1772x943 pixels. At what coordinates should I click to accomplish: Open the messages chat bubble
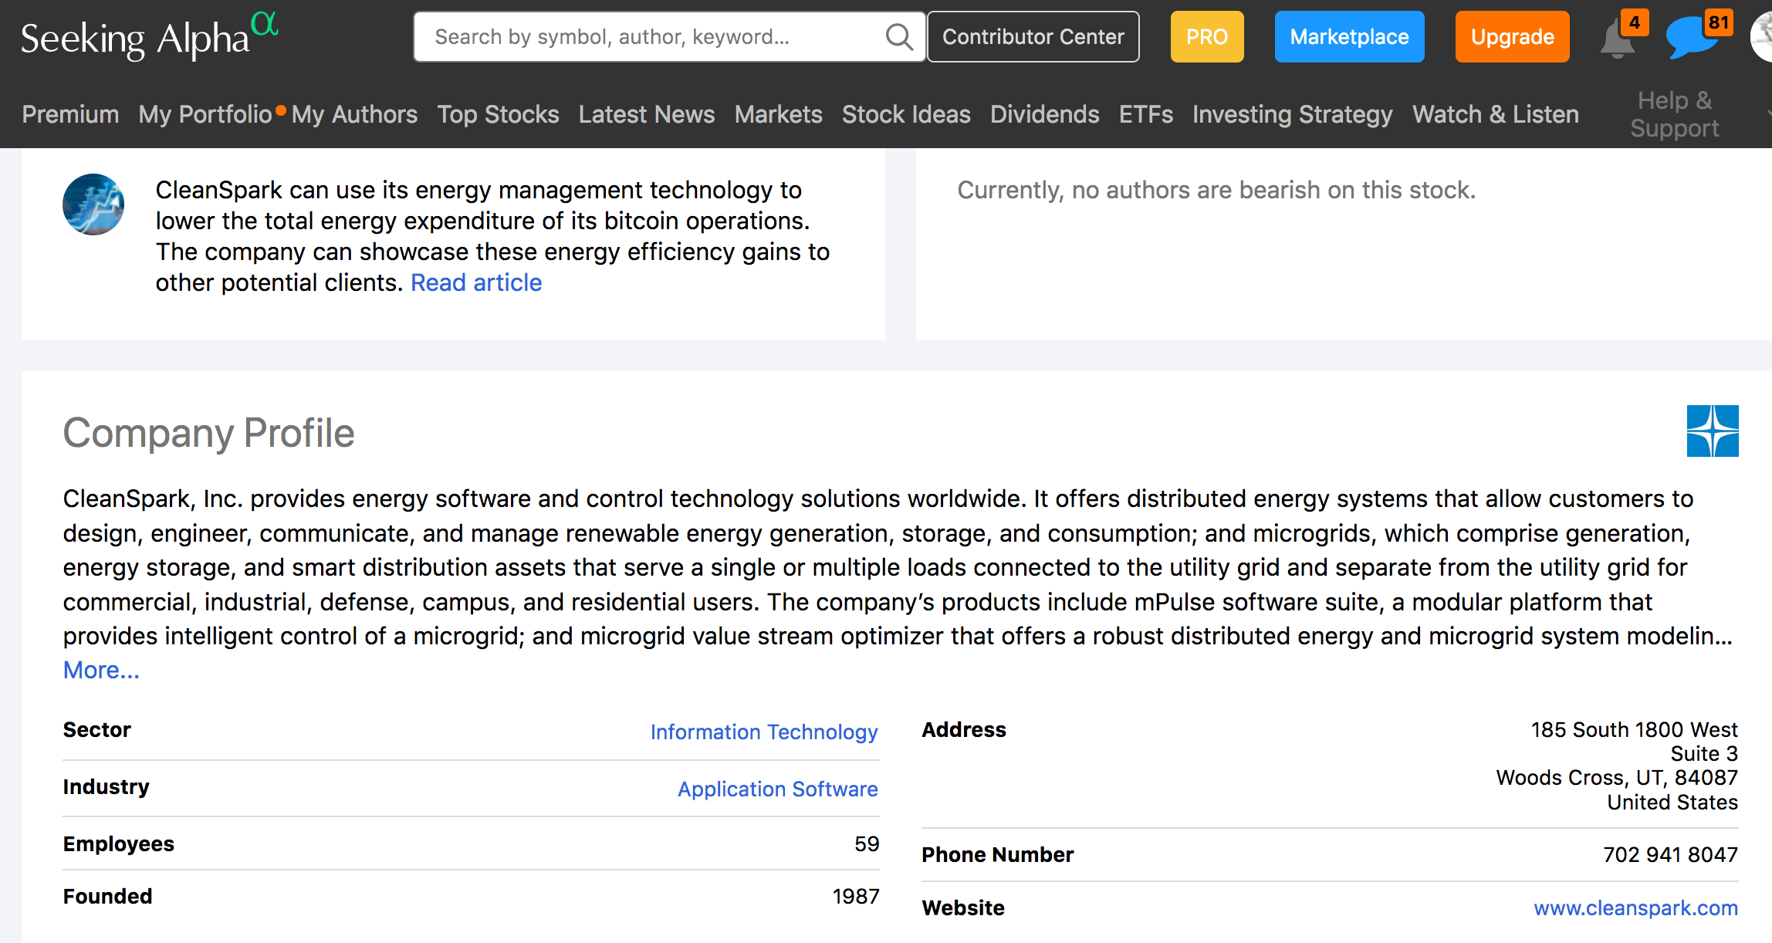click(x=1692, y=39)
